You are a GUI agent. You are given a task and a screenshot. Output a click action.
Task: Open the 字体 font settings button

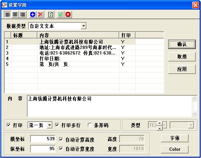click(174, 138)
